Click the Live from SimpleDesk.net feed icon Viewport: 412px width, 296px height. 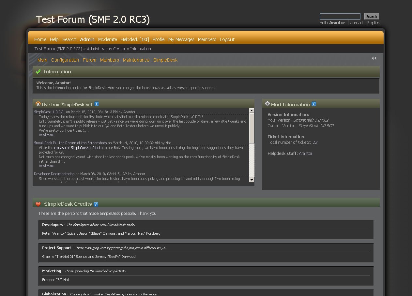(x=38, y=104)
